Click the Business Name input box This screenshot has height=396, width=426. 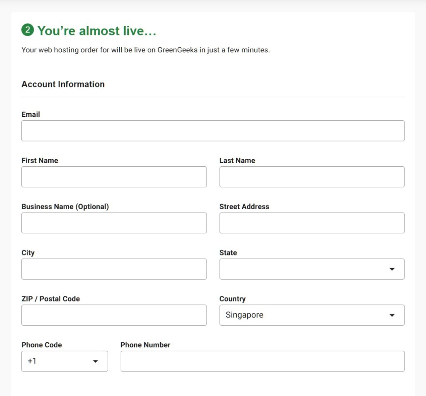[x=114, y=223]
